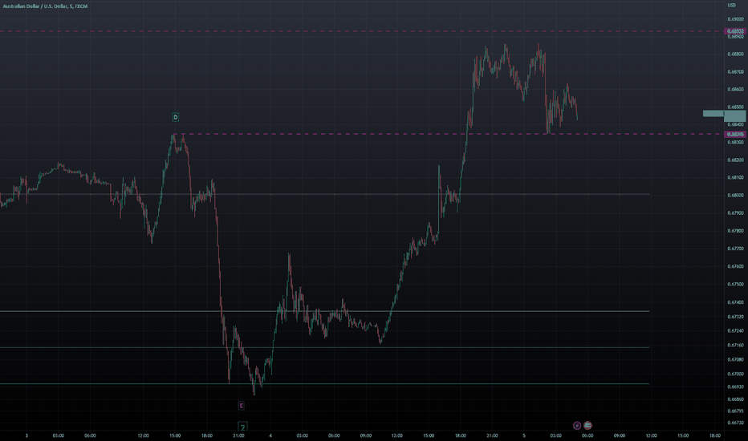Select the grey horizontal line at 0.68000
The height and width of the screenshot is (441, 748).
324,195
